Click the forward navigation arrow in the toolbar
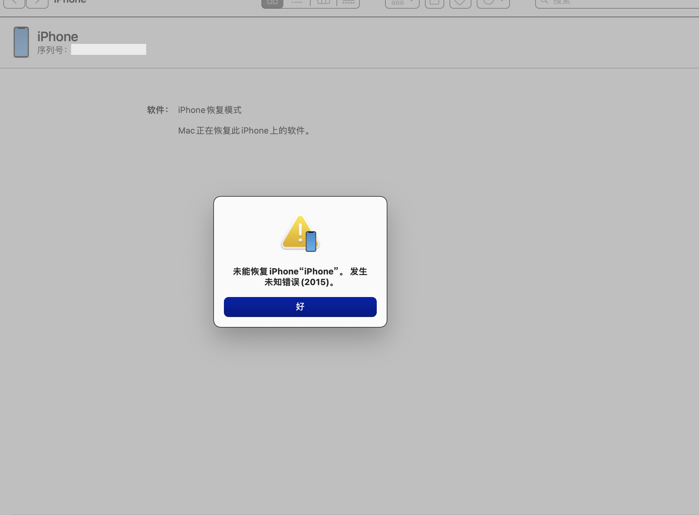The image size is (699, 515). [x=37, y=3]
